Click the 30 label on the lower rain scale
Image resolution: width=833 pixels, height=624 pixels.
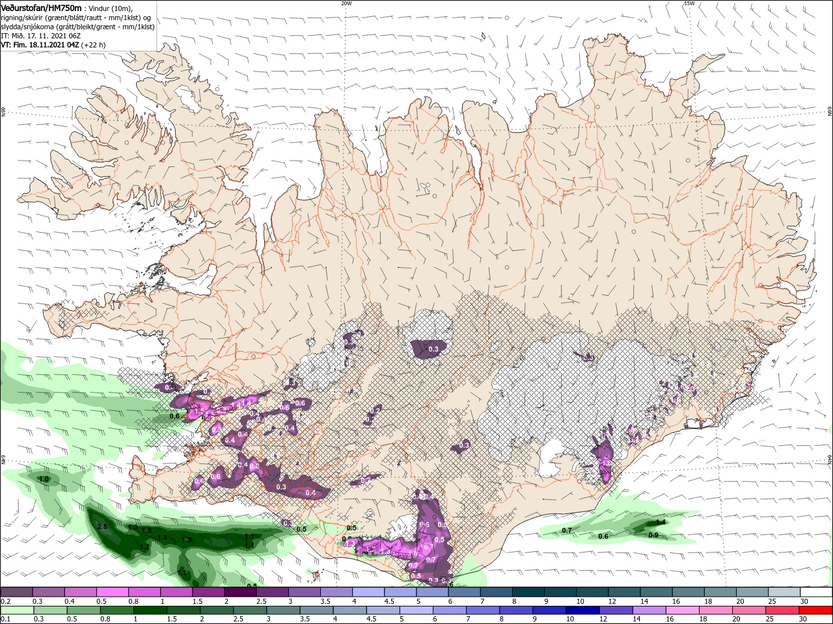click(x=804, y=619)
